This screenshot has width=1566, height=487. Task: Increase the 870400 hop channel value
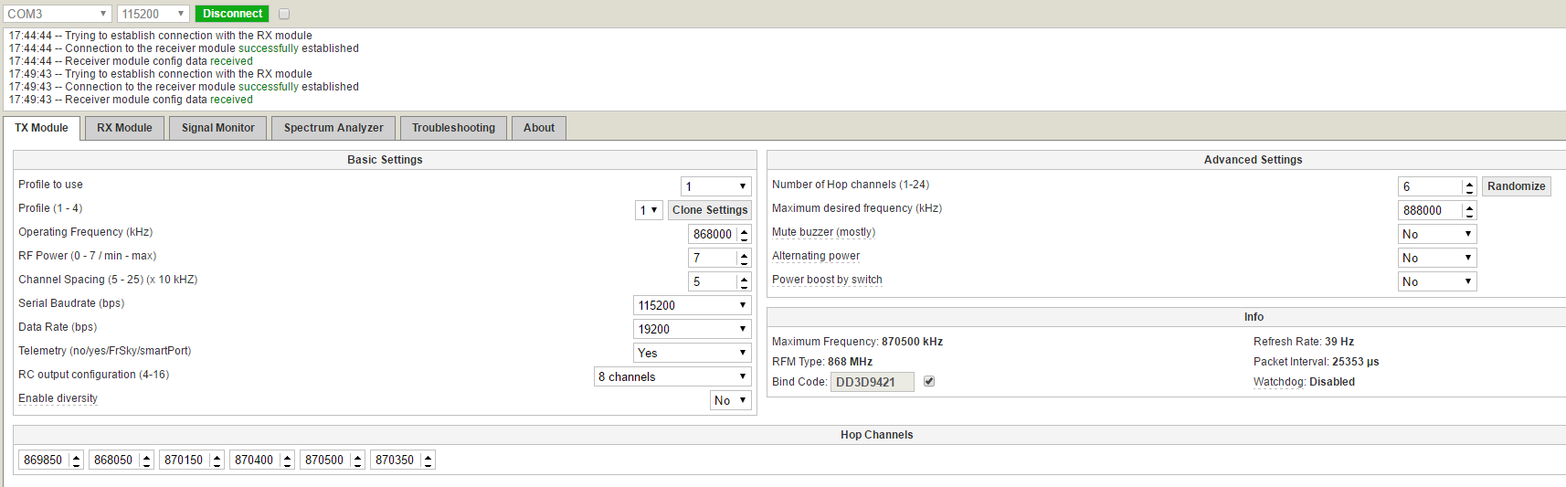pos(288,456)
